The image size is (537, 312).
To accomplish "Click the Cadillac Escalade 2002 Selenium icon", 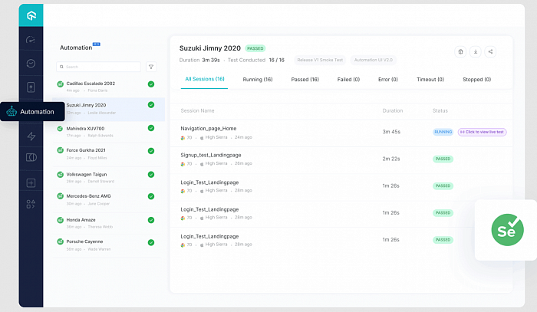I will [x=61, y=84].
